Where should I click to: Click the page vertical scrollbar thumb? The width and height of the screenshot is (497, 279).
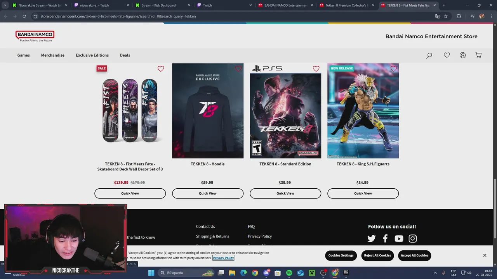pos(495,209)
